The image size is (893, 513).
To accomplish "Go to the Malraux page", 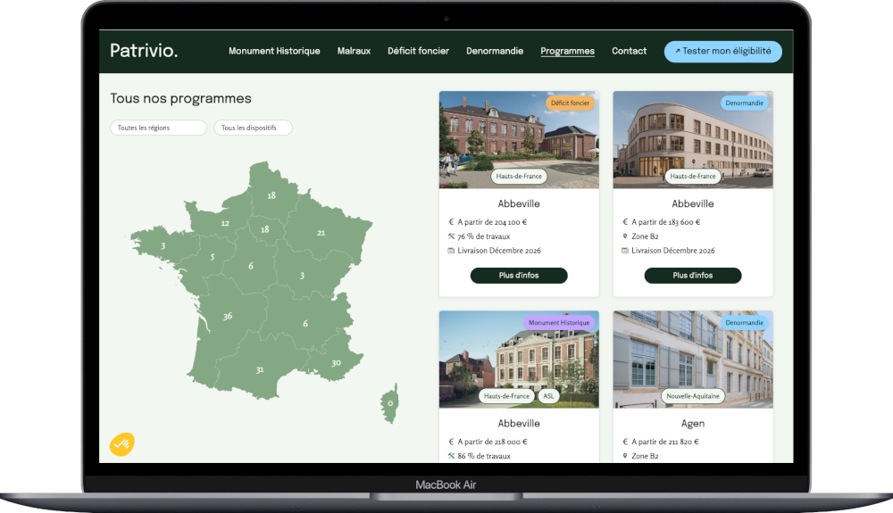I will pos(354,51).
